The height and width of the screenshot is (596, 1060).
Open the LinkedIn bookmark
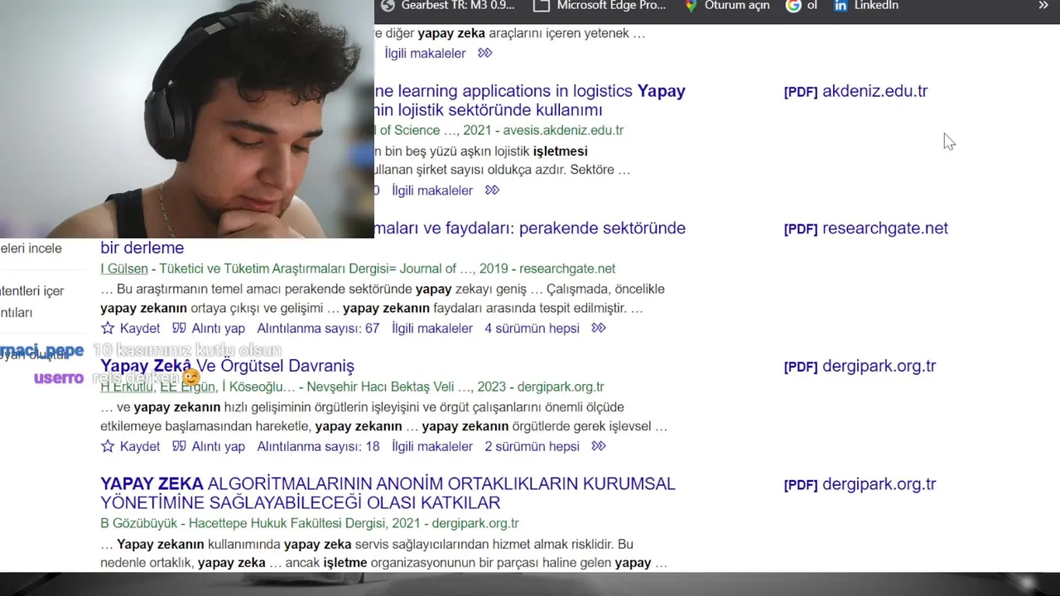[865, 6]
